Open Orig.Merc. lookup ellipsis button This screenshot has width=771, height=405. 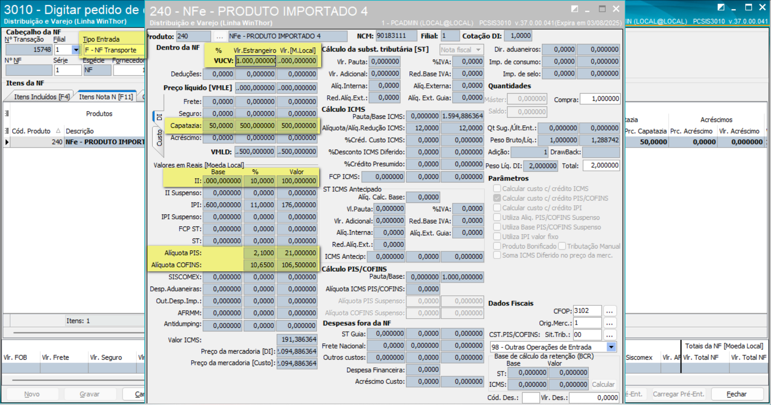tap(609, 323)
